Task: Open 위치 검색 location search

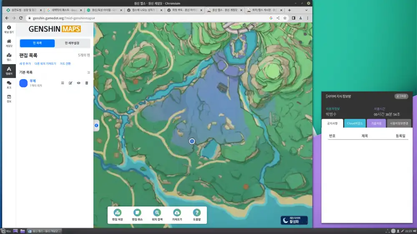Action: coord(157,213)
